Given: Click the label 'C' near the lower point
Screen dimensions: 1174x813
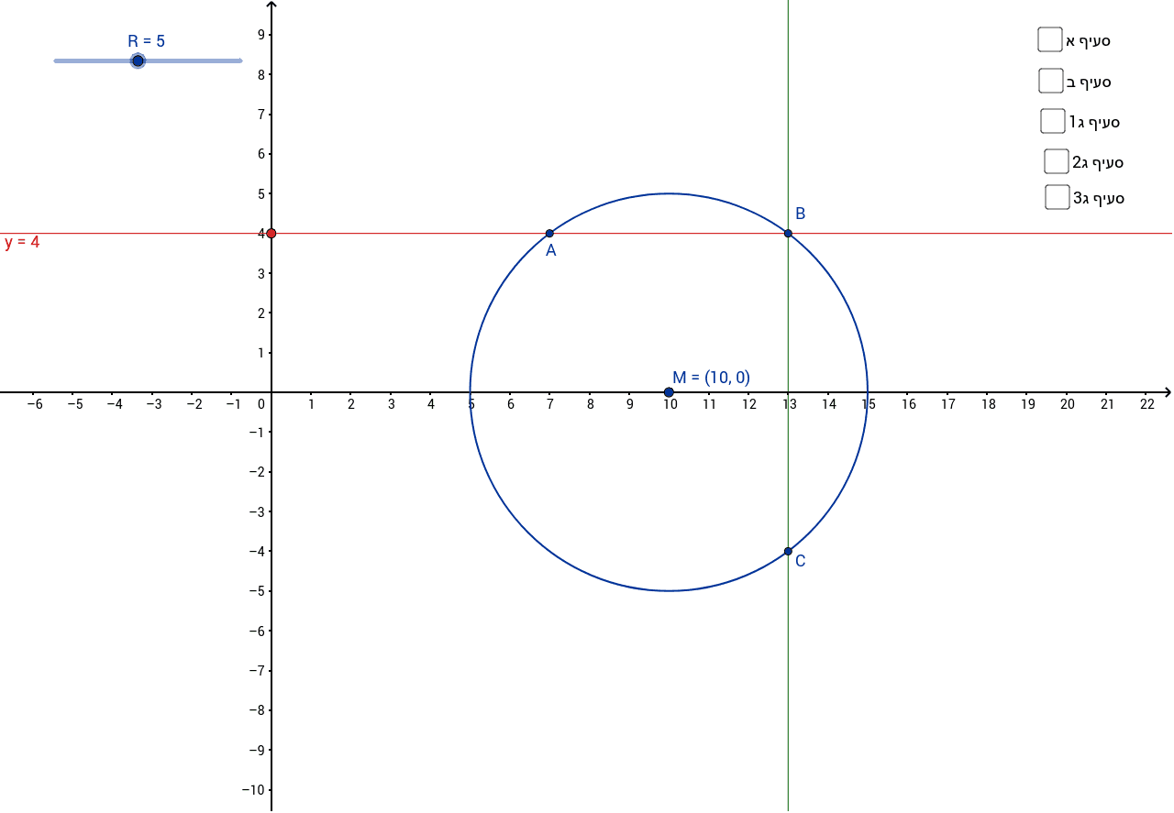Looking at the screenshot, I should click(x=800, y=561).
